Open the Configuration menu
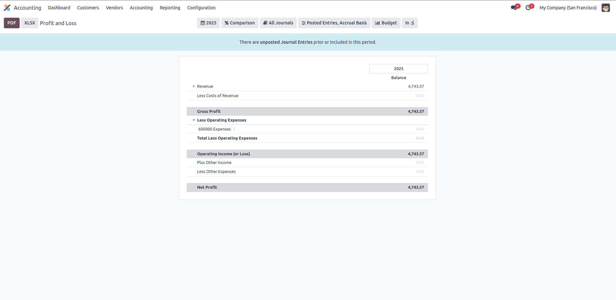Screen dimensions: 616x300 [201, 8]
